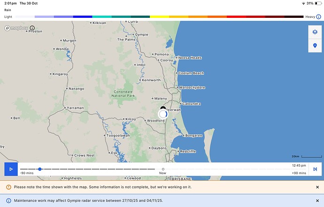This screenshot has height=207, width=324.
Task: Open rain legend info icon
Action: pyautogui.click(x=319, y=17)
